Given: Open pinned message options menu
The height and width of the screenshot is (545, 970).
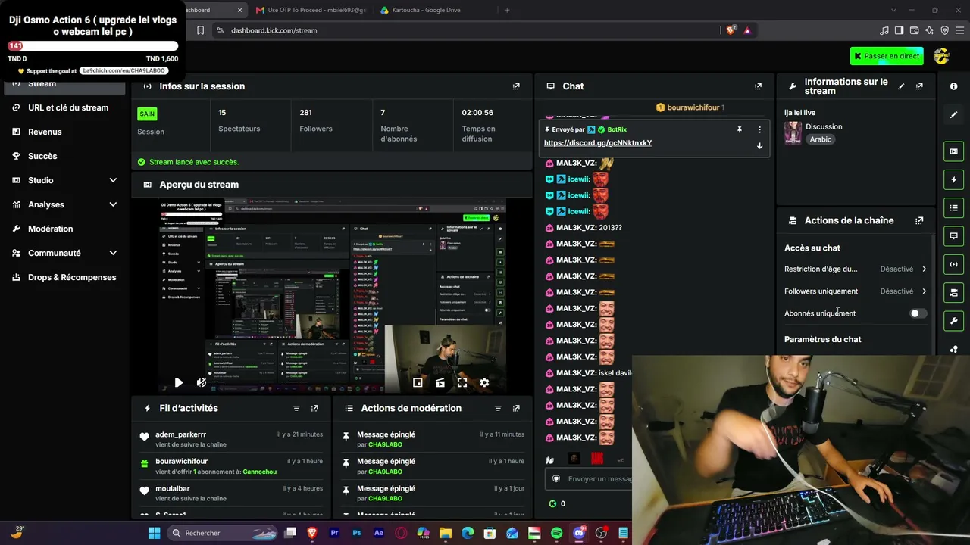Looking at the screenshot, I should (x=759, y=129).
